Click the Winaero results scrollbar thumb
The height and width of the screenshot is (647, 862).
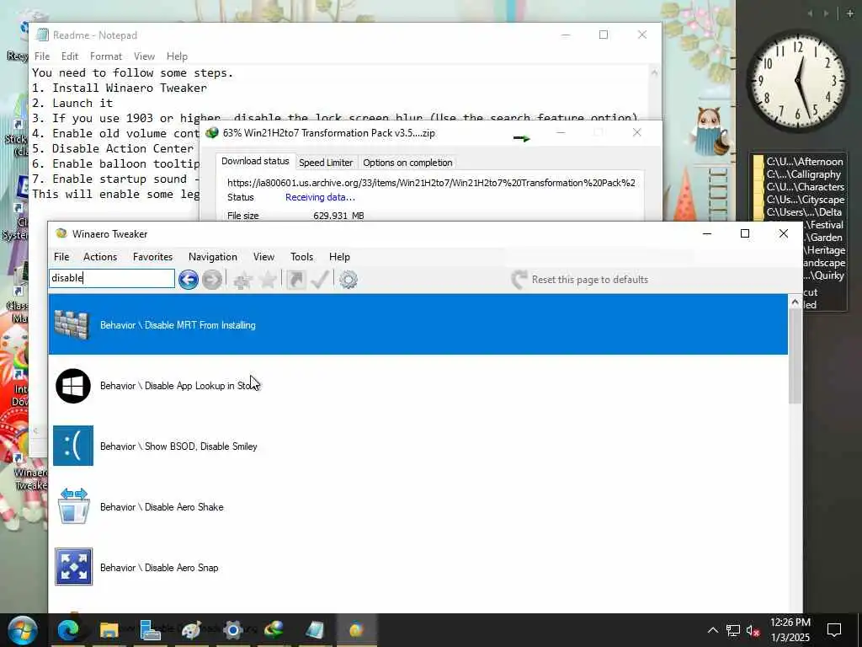(x=795, y=356)
